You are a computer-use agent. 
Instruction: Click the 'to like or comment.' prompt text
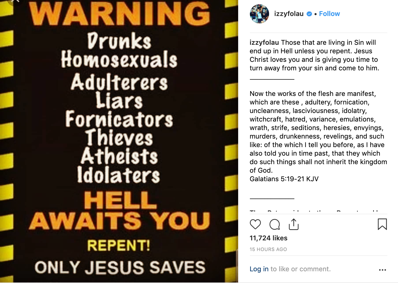pyautogui.click(x=300, y=269)
